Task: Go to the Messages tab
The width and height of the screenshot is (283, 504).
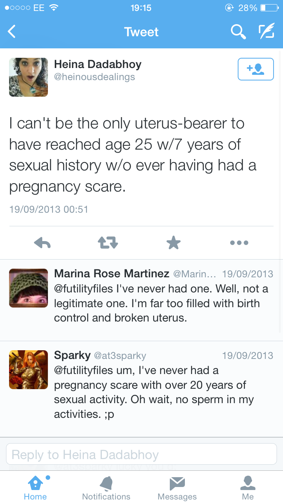Action: [177, 488]
